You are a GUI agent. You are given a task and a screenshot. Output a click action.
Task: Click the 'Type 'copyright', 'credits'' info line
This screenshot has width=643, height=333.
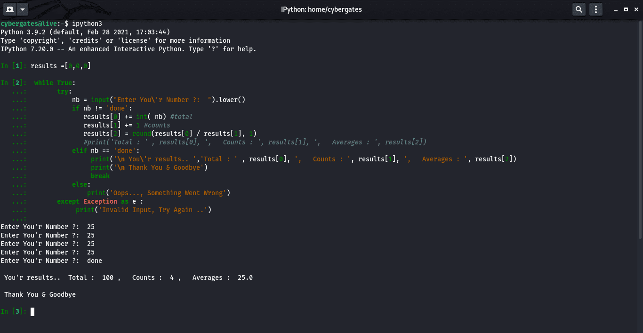click(x=115, y=40)
